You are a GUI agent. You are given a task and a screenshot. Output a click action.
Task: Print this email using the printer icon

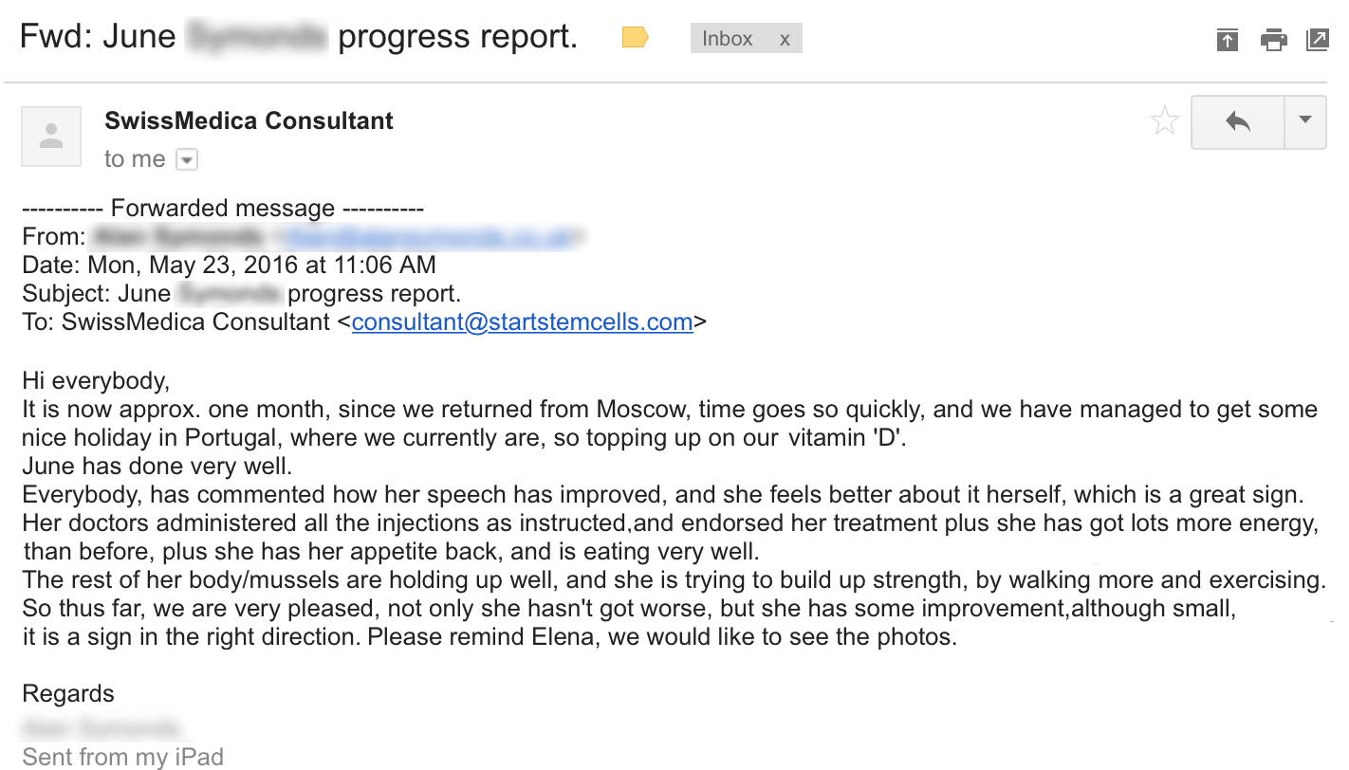1273,40
